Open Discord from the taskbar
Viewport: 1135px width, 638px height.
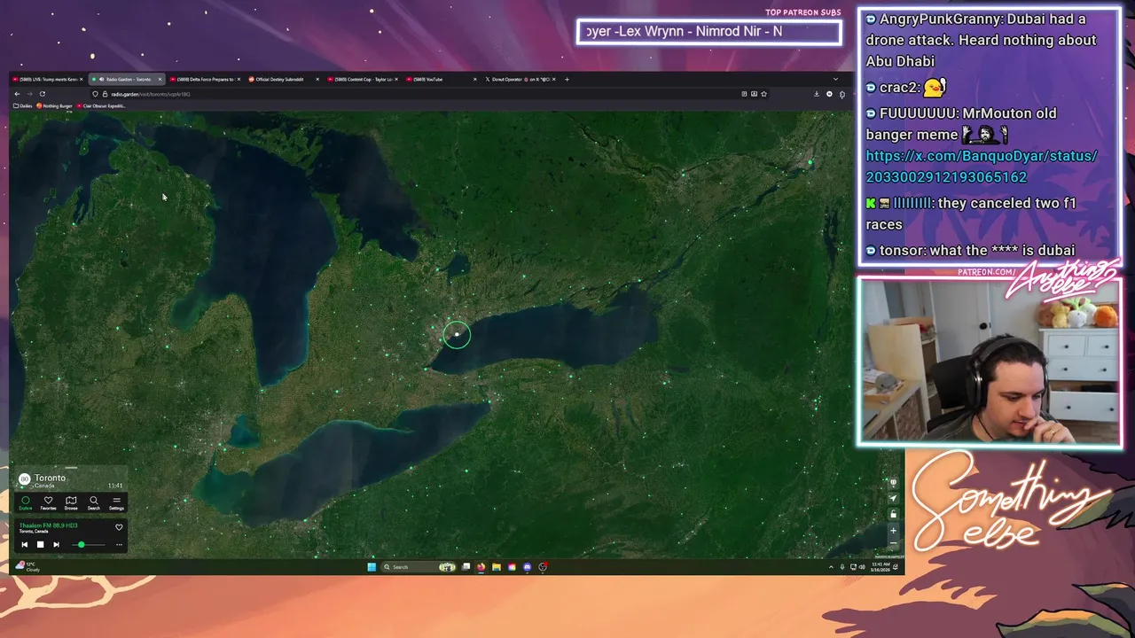(x=527, y=567)
